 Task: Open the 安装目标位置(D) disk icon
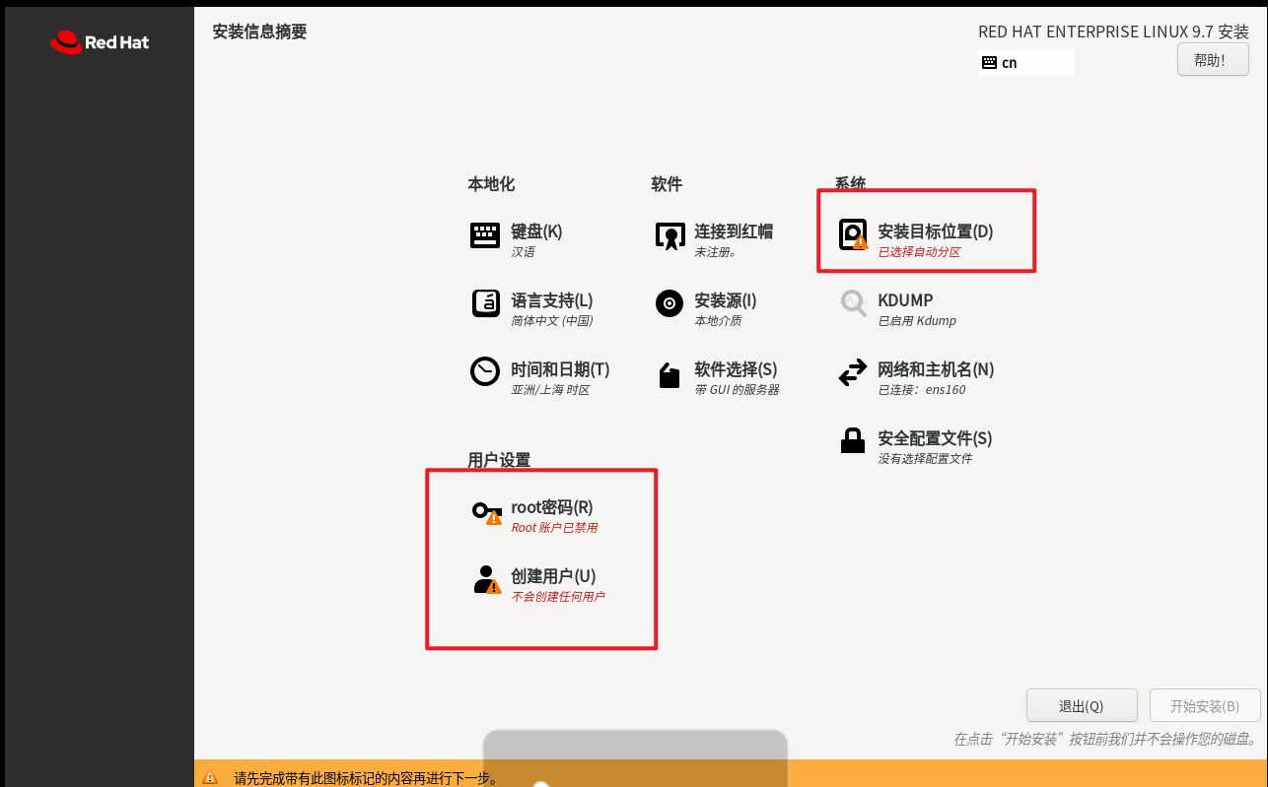[853, 234]
